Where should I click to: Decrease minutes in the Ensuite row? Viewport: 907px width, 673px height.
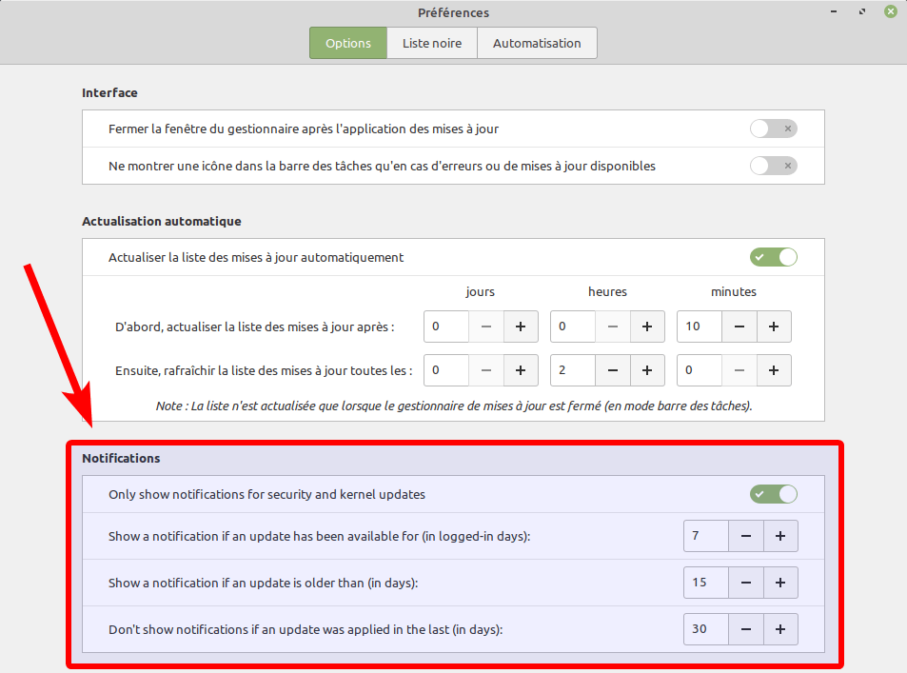pos(739,370)
